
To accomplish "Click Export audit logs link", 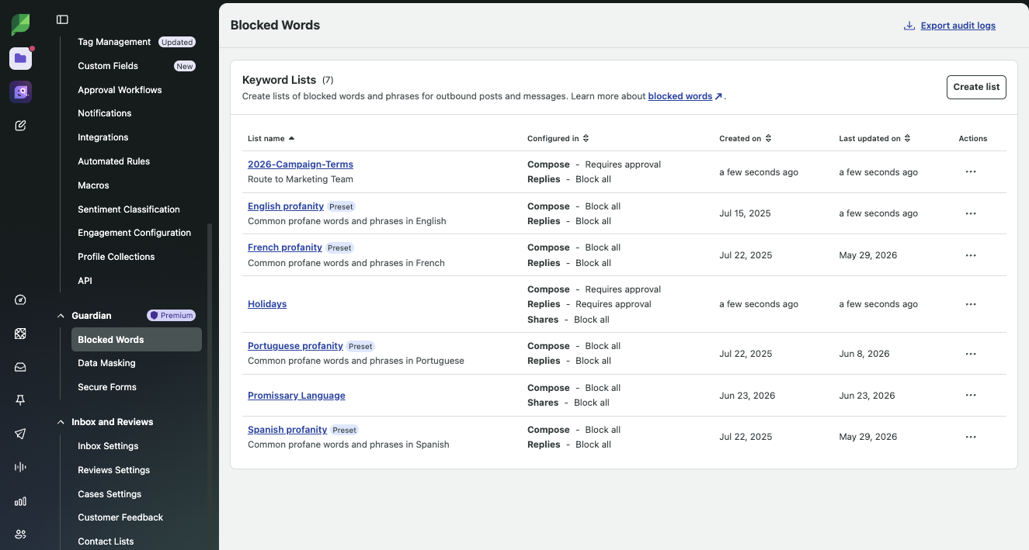I will point(949,26).
